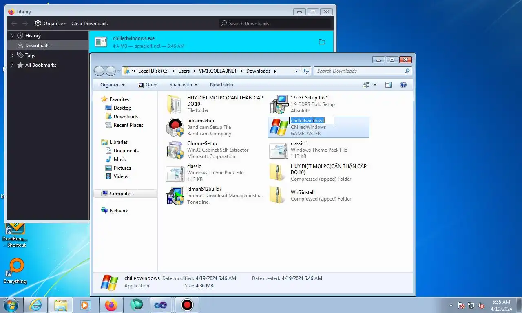Open the Share with dropdown
522x313 pixels.
coord(184,85)
